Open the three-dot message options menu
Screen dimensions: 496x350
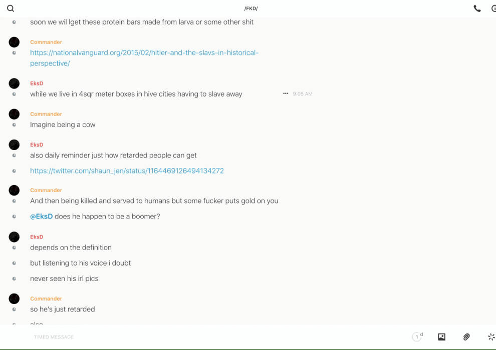[x=286, y=93]
